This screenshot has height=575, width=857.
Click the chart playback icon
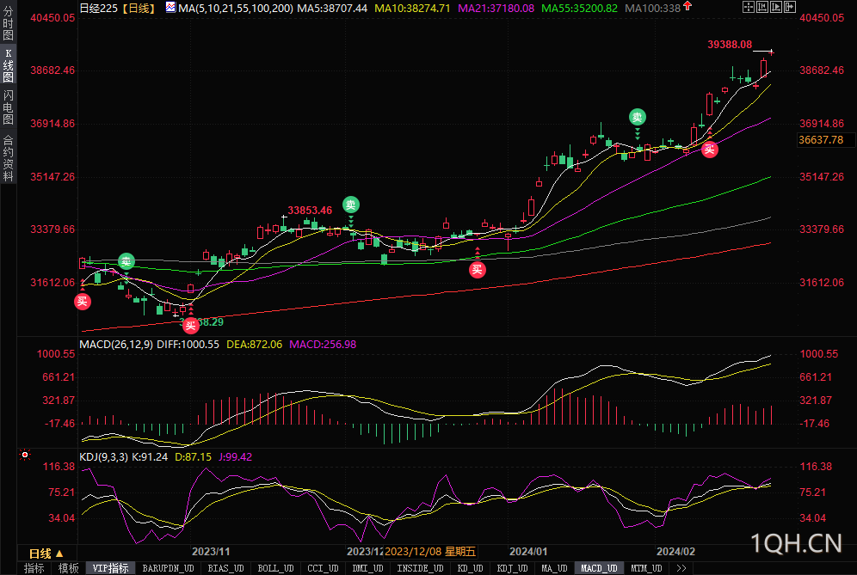(776, 7)
